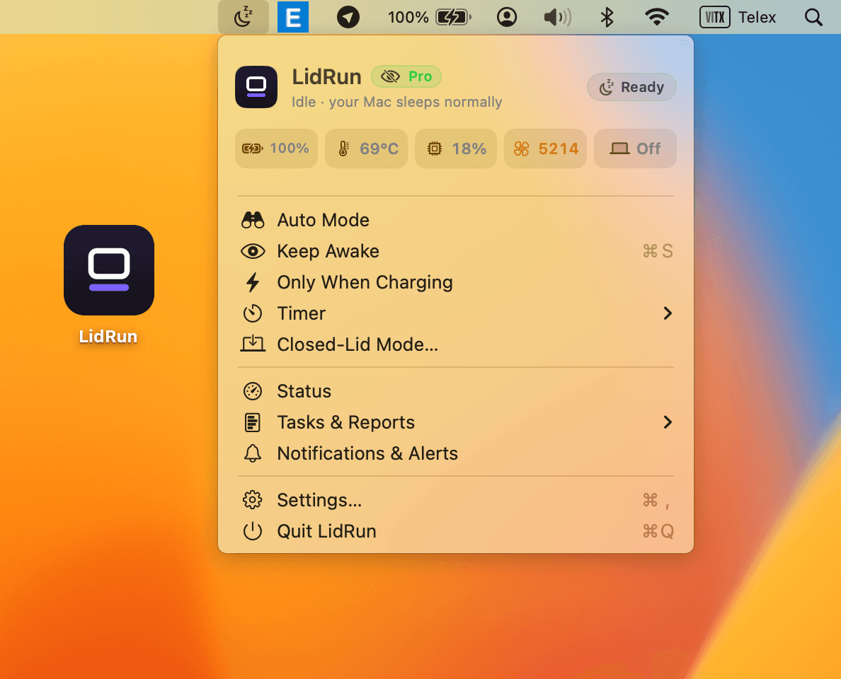Open the Status item
Viewport: 841px width, 679px height.
(456, 391)
